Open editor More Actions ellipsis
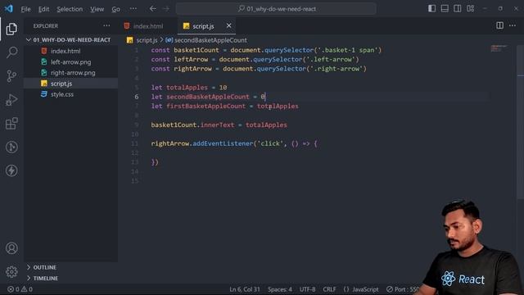The height and width of the screenshot is (295, 524). pos(513,25)
